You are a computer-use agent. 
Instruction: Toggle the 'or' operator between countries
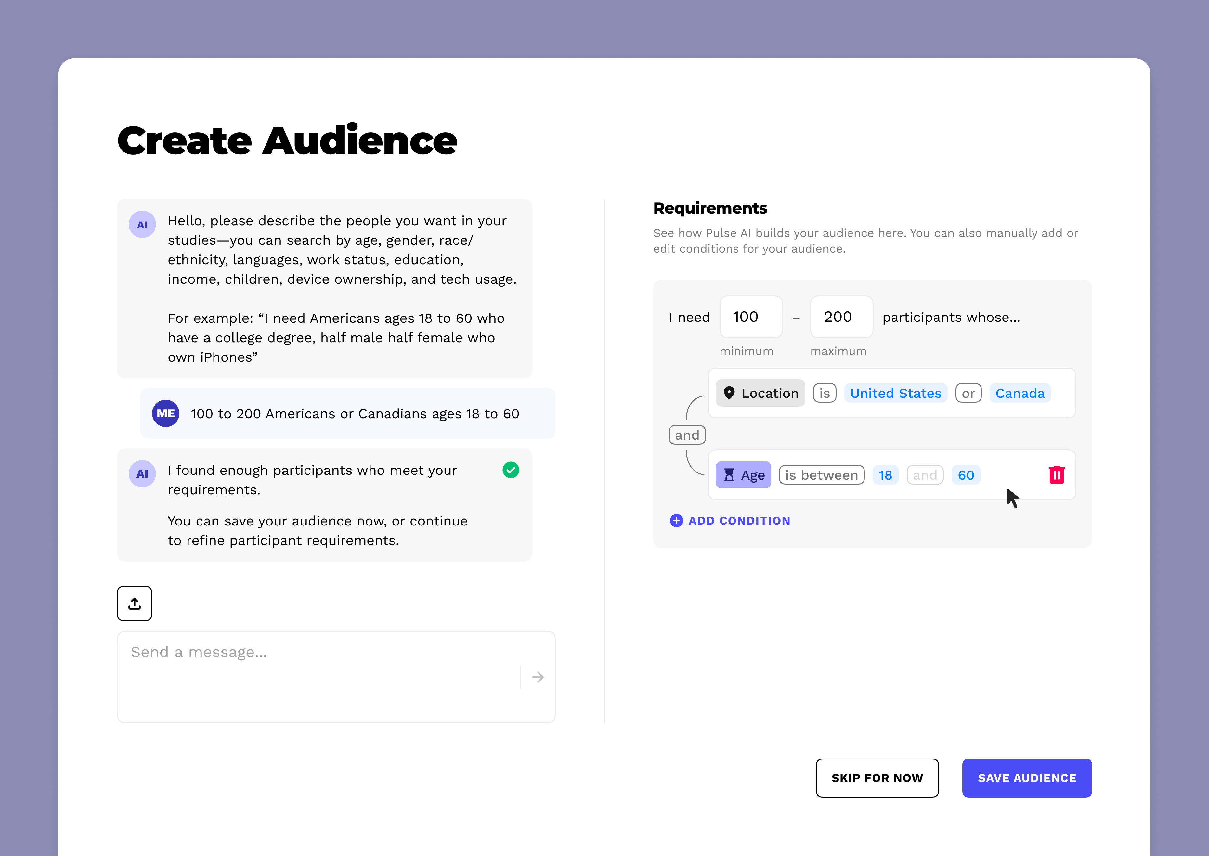[x=968, y=393]
